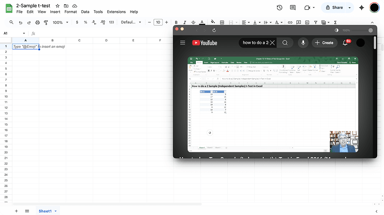Open the Insert menu
This screenshot has height=215, width=384.
[x=55, y=12]
